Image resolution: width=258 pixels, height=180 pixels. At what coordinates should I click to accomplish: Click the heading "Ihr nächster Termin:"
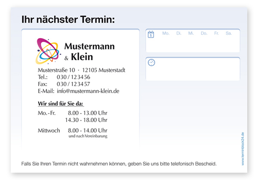(x=68, y=20)
